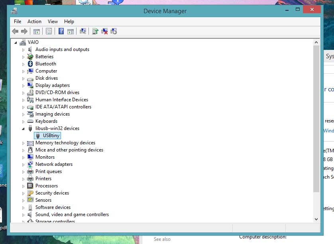Maximize the Device Manager window

click(x=298, y=10)
